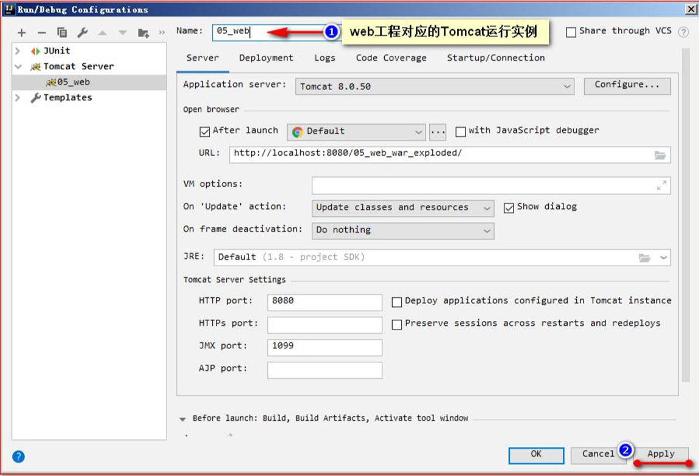
Task: Collapse Tomcat Server tree node
Action: coord(18,66)
